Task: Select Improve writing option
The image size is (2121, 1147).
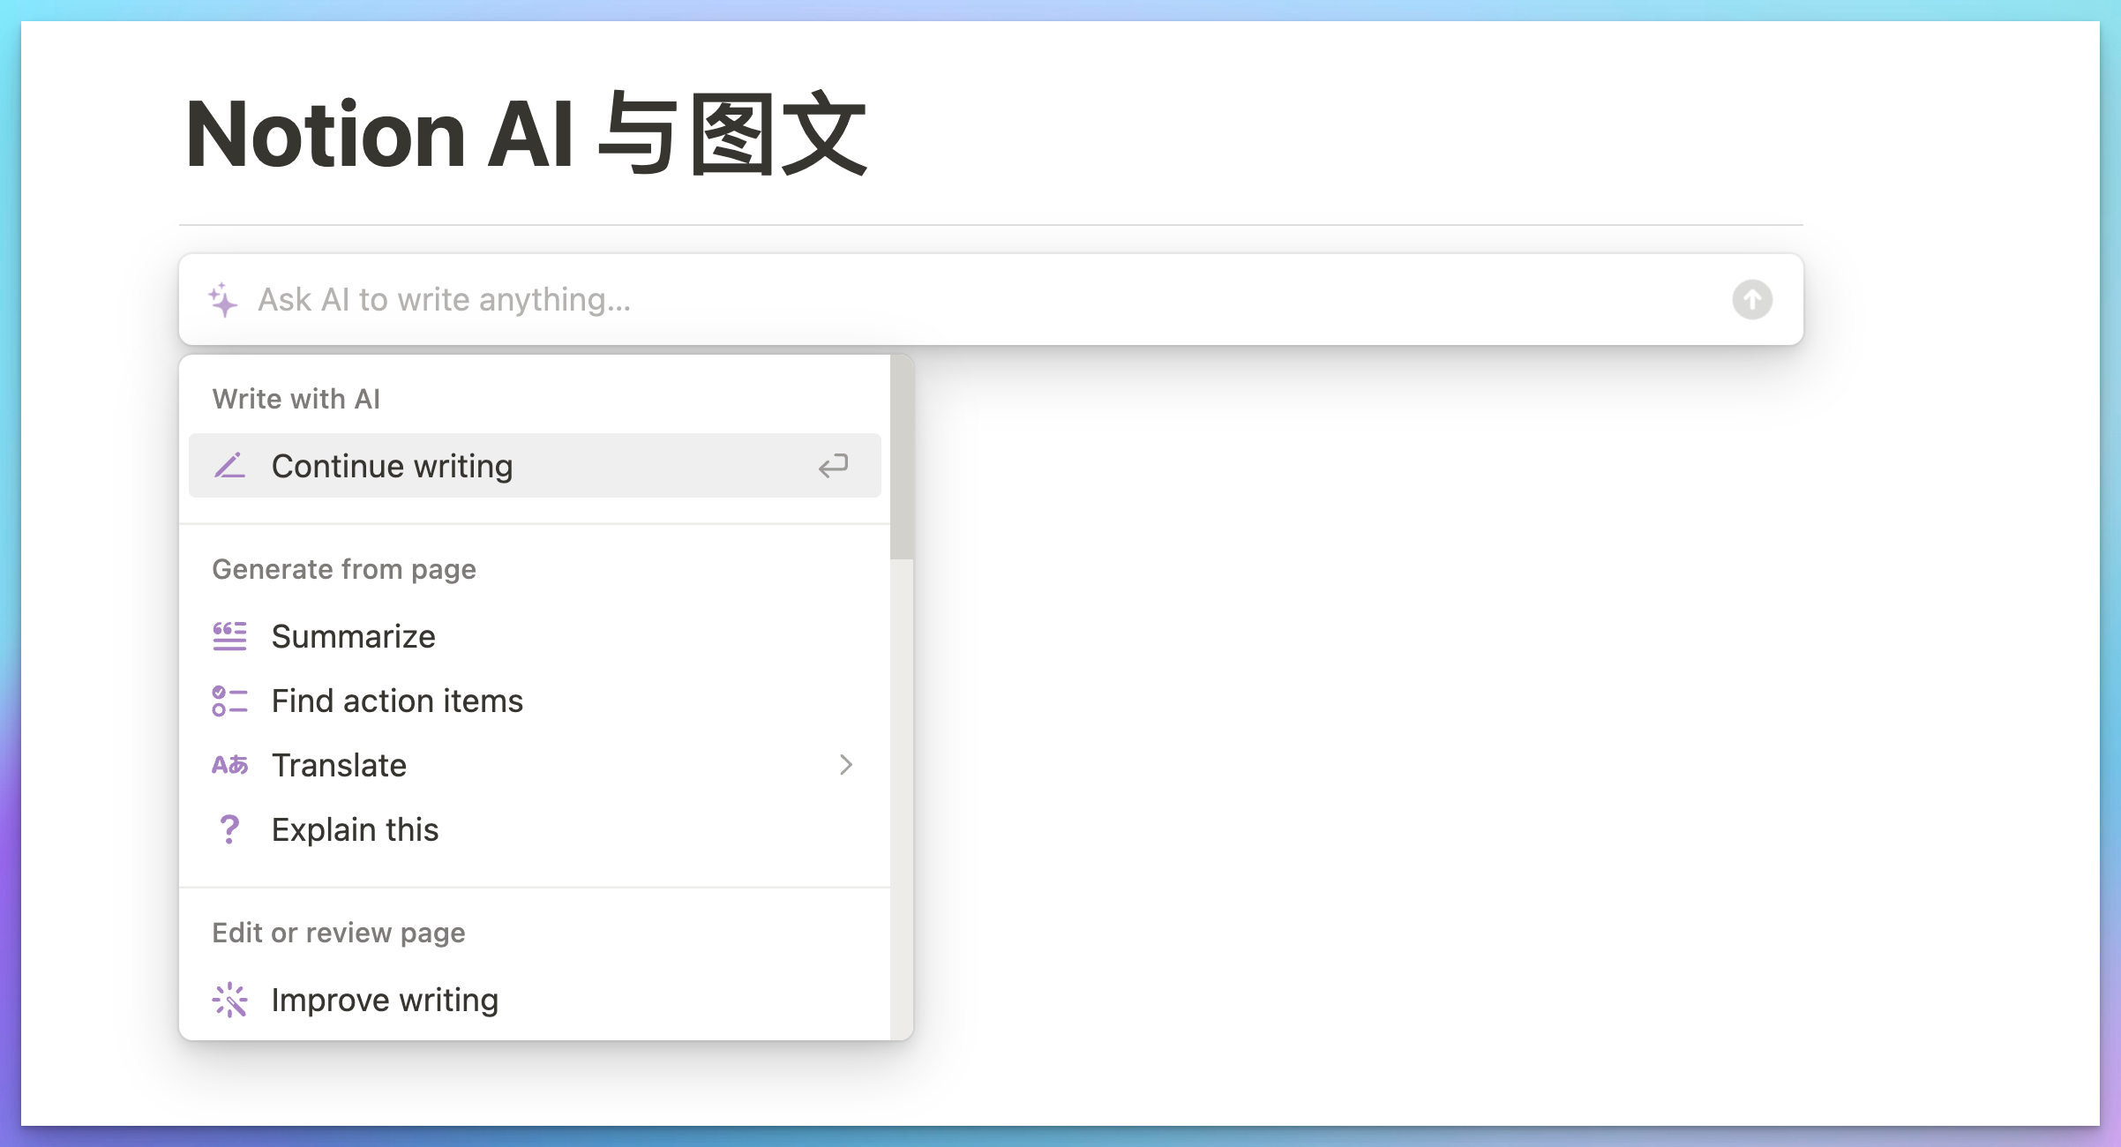Action: 535,1000
